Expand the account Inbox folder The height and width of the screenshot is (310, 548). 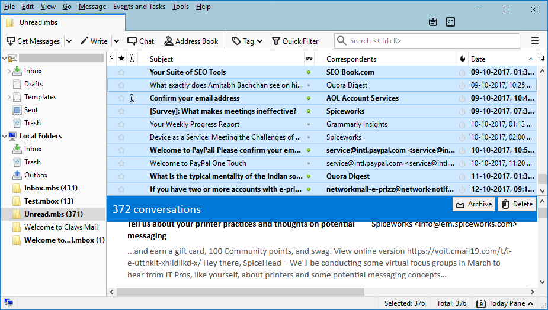click(9, 71)
